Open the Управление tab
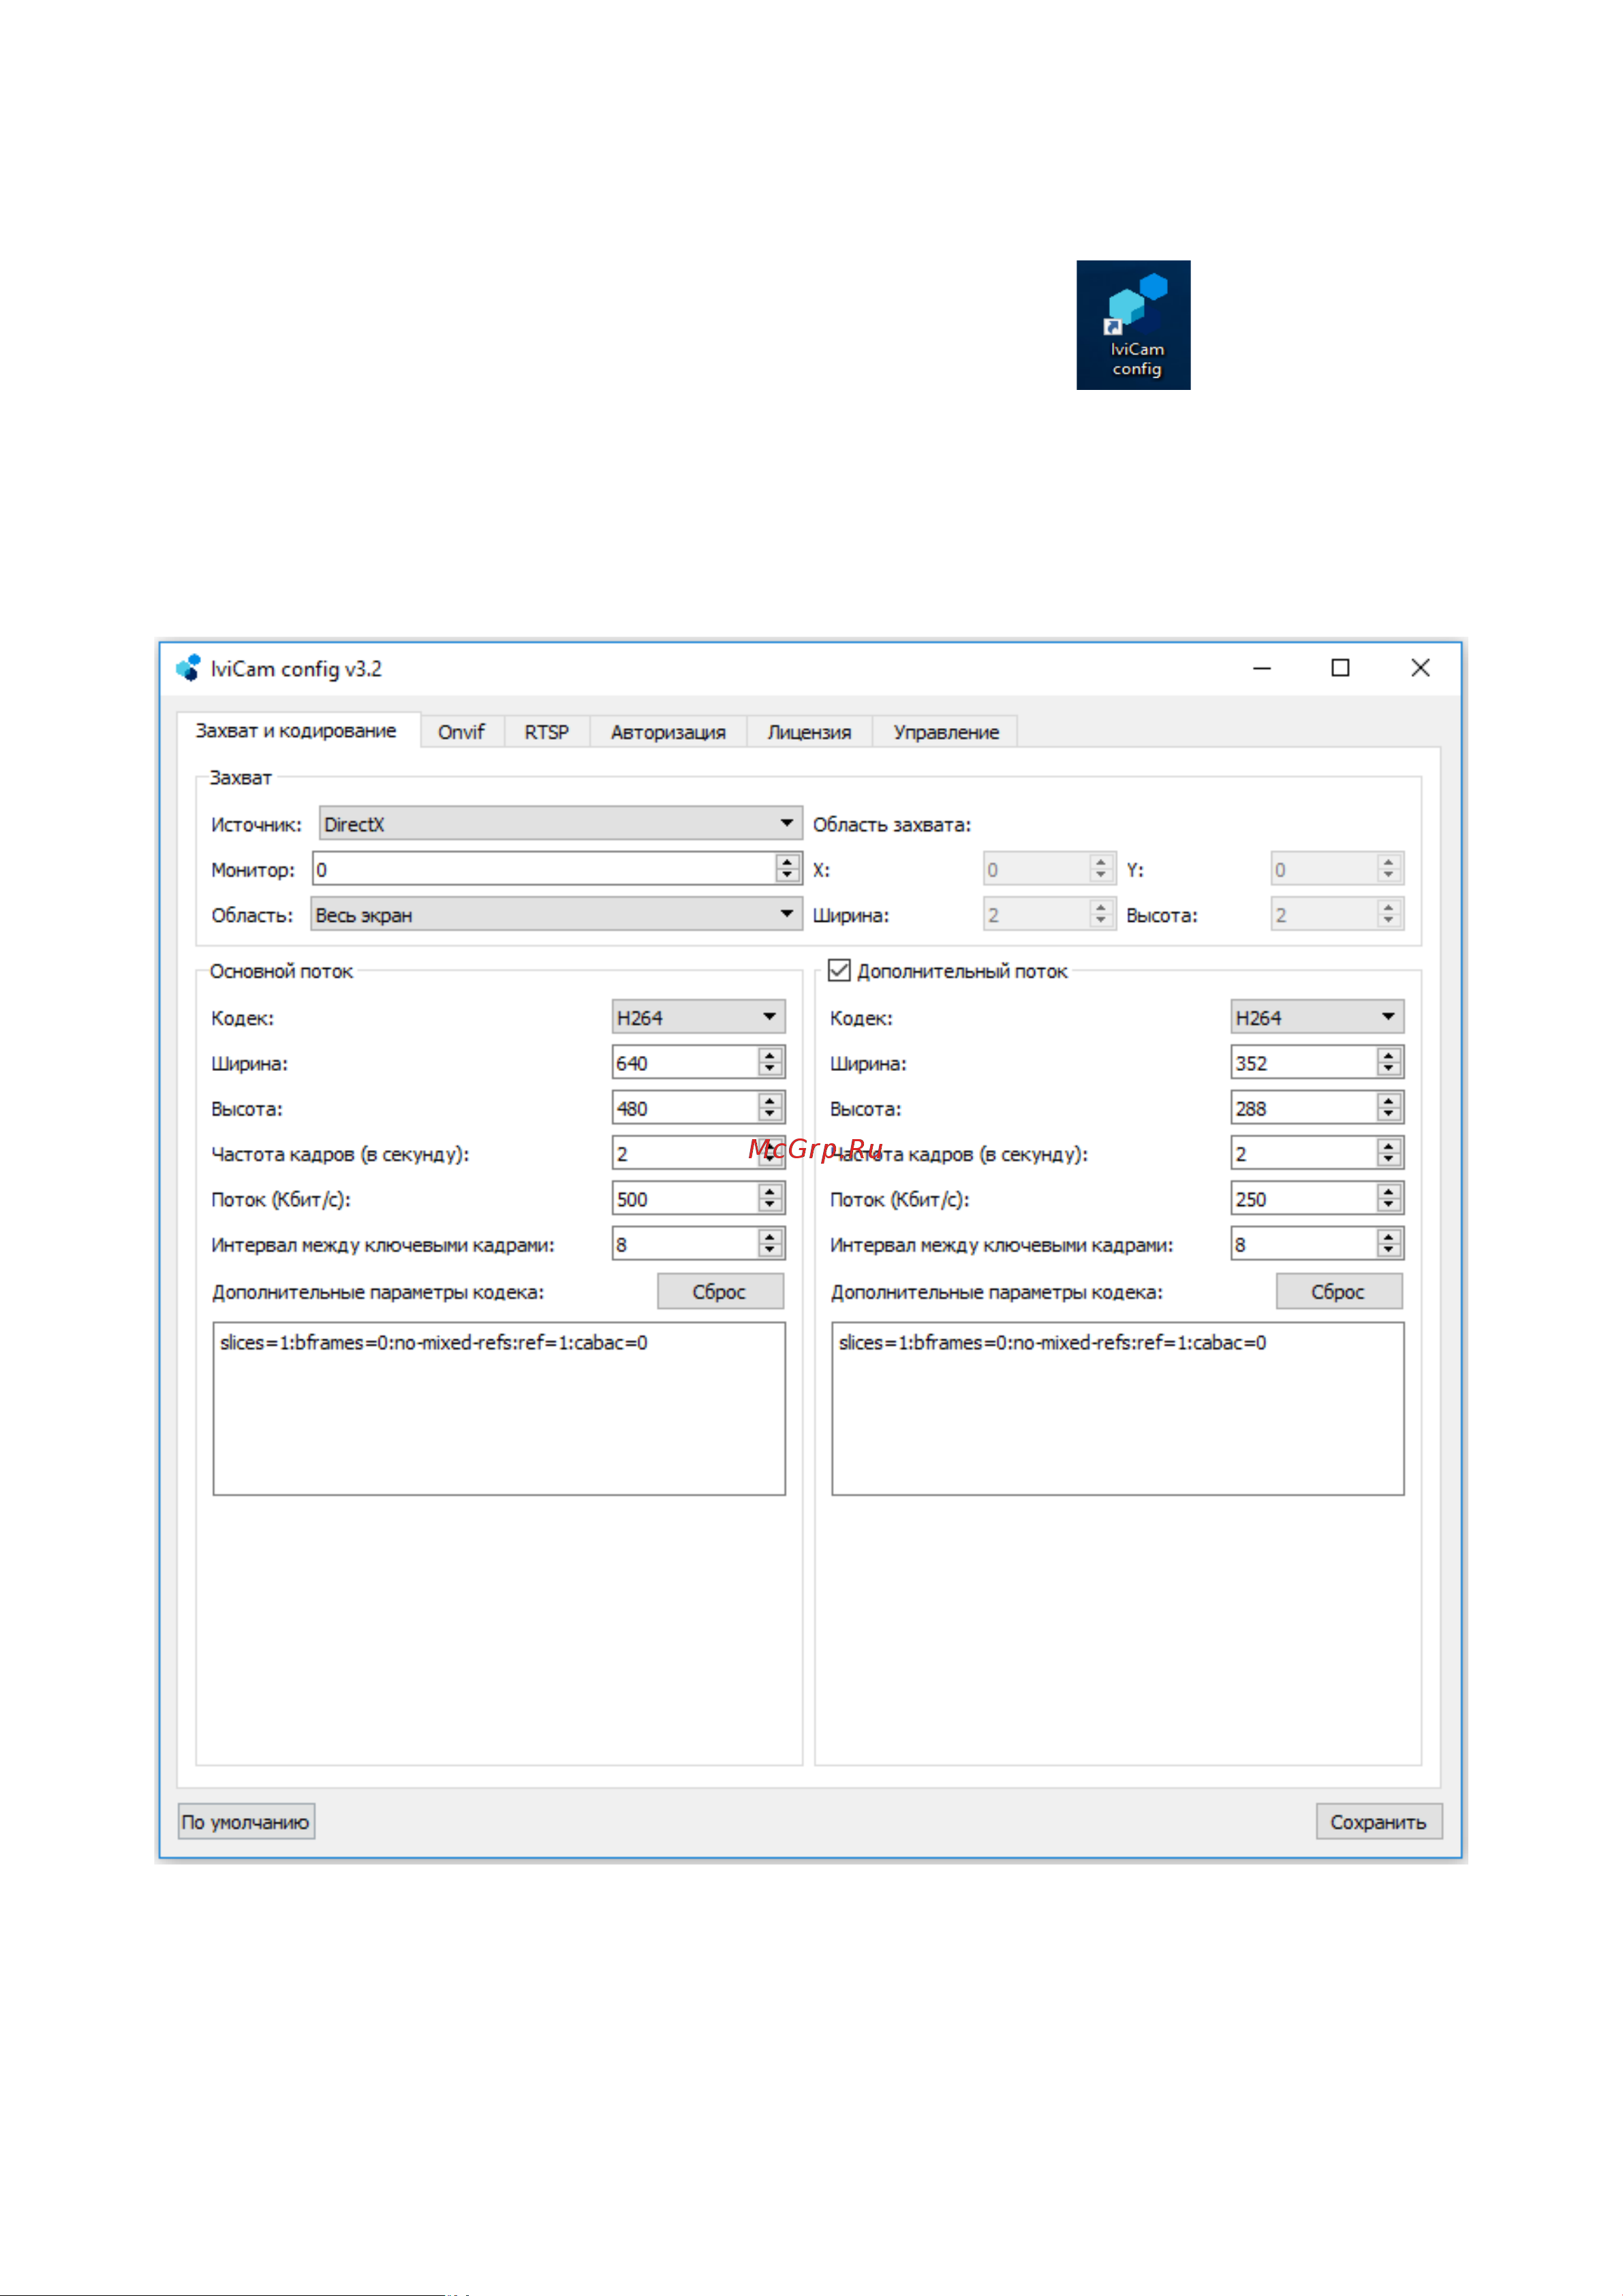This screenshot has height=2296, width=1623. 946,732
